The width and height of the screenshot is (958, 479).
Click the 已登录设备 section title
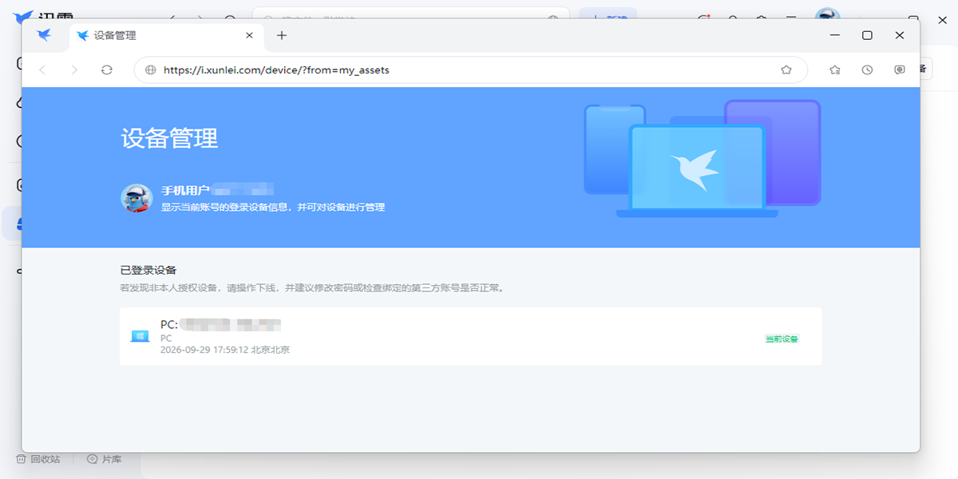point(148,271)
